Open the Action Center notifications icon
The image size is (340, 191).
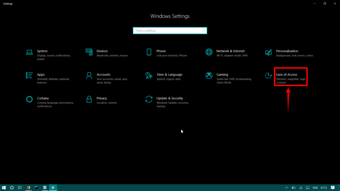(x=333, y=188)
